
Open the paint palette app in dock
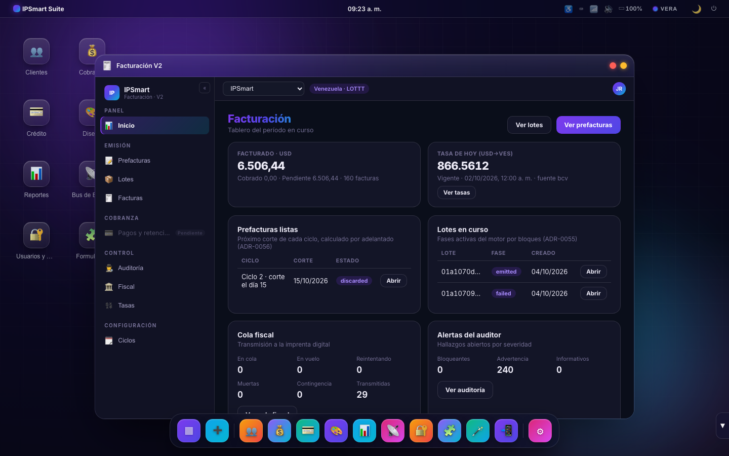(336, 431)
